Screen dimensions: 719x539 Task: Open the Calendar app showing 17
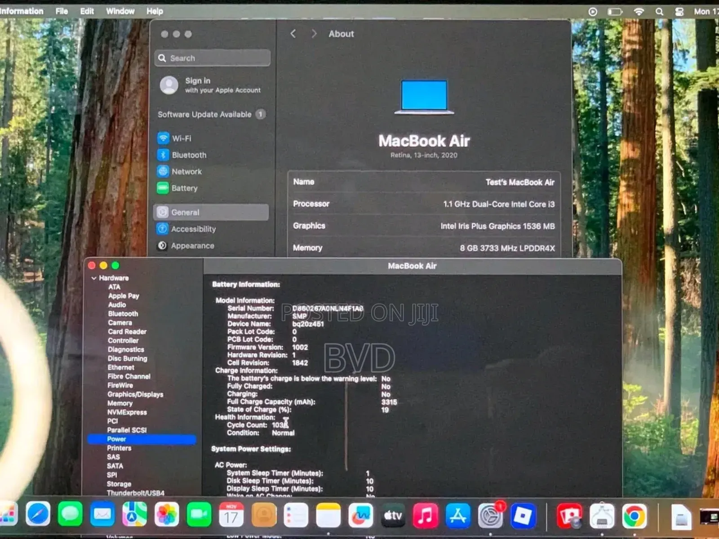[x=231, y=514]
